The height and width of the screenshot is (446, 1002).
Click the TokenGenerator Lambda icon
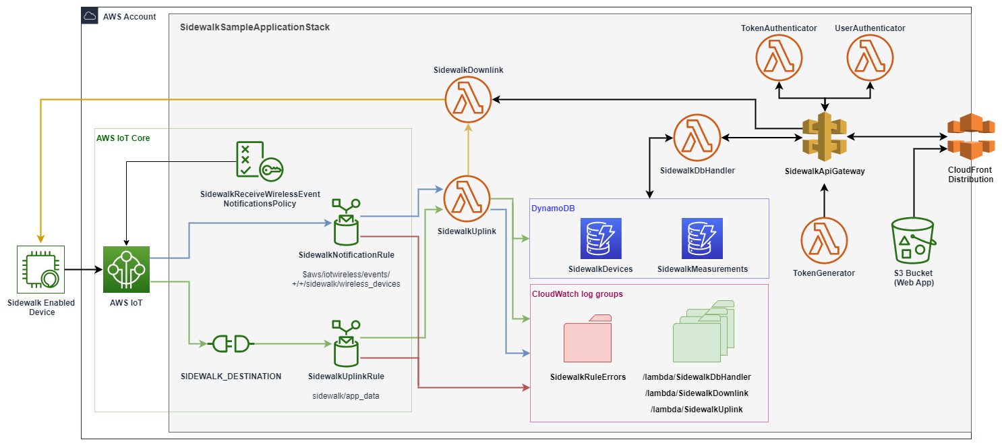824,241
